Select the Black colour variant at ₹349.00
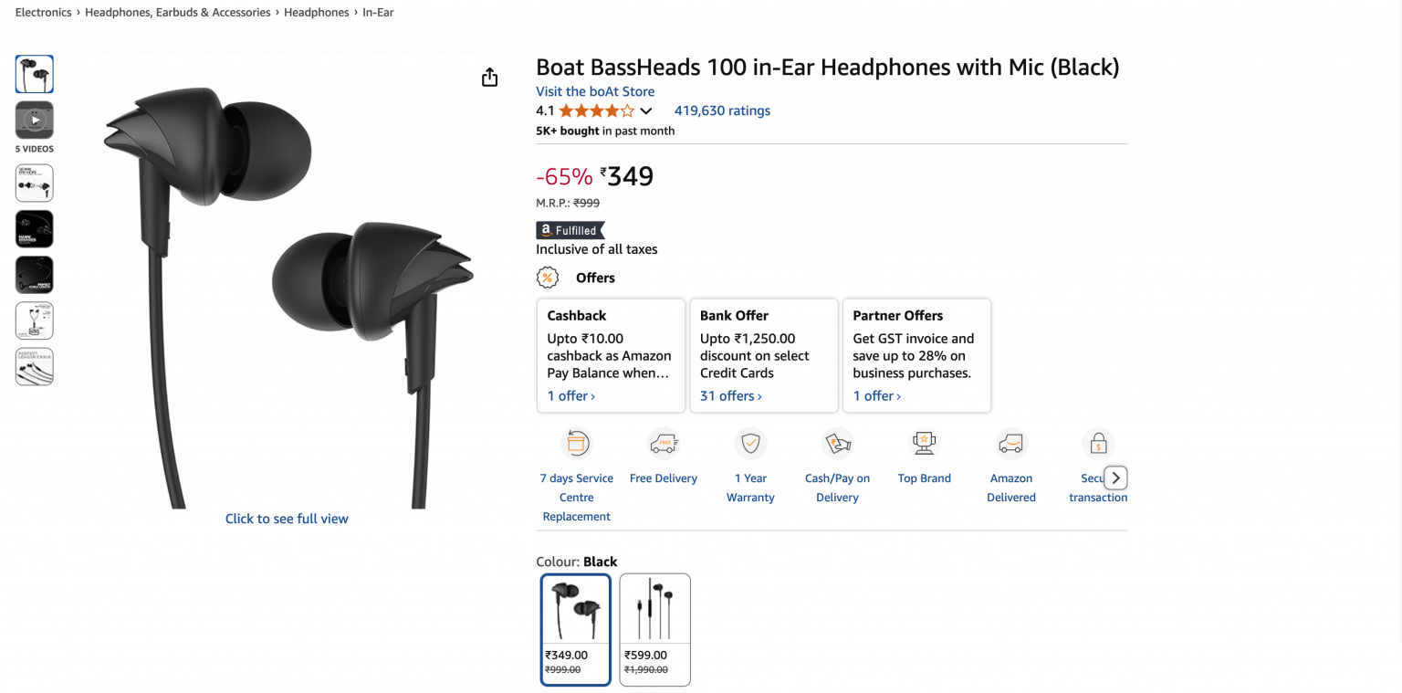The width and height of the screenshot is (1402, 693). (575, 629)
